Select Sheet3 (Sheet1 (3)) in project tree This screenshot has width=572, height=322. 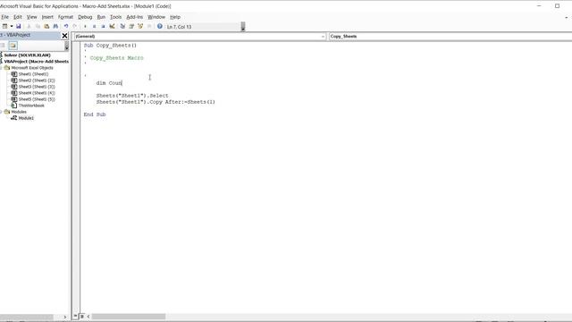click(x=37, y=87)
